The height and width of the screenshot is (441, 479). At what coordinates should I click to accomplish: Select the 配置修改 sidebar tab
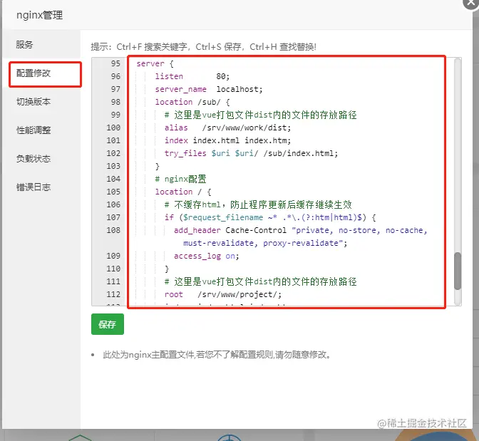tap(45, 73)
